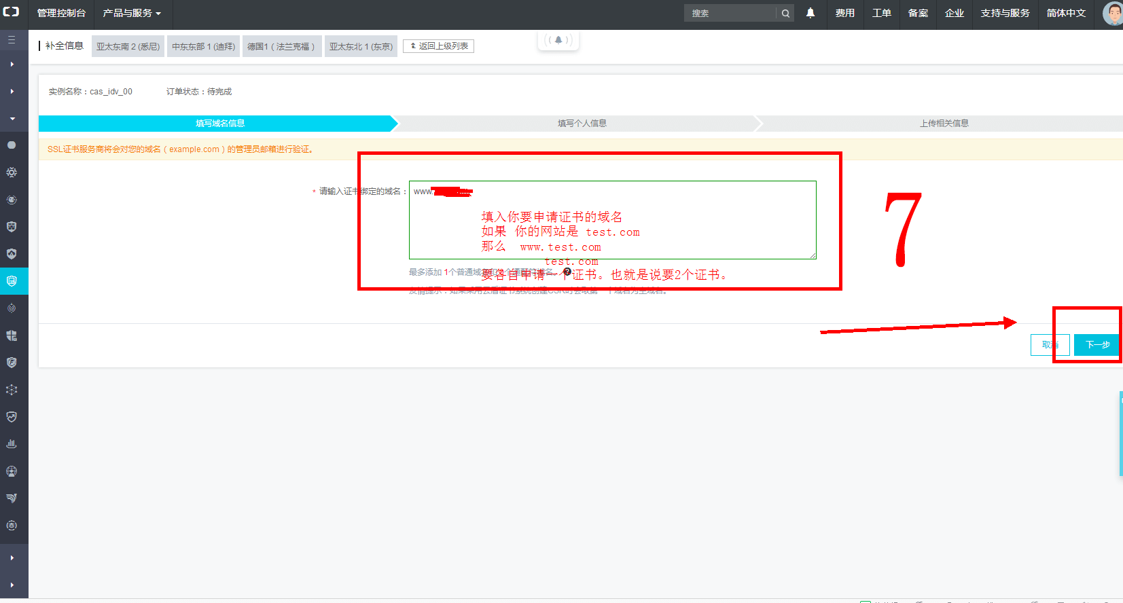
Task: Open notifications with the bell icon
Action: coord(810,13)
